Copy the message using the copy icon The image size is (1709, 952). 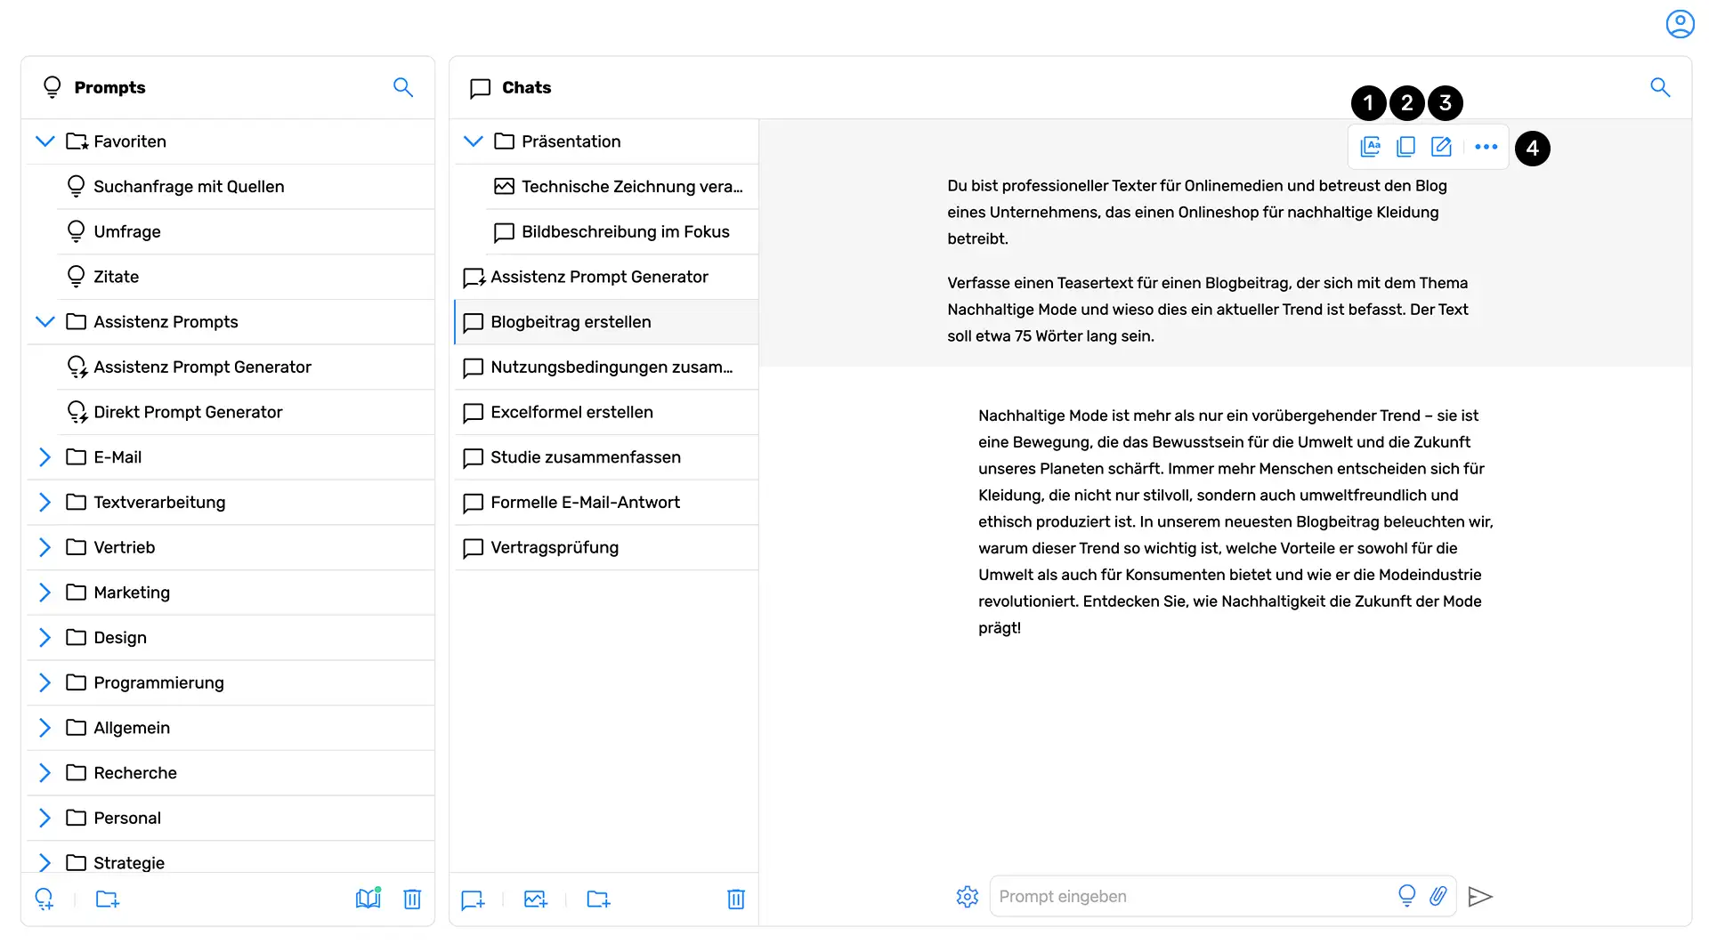click(x=1405, y=147)
